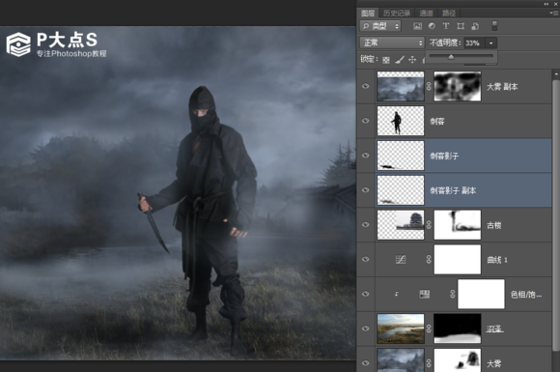Image resolution: width=560 pixels, height=372 pixels.
Task: Select the shape layer filter icon
Action: point(461,26)
